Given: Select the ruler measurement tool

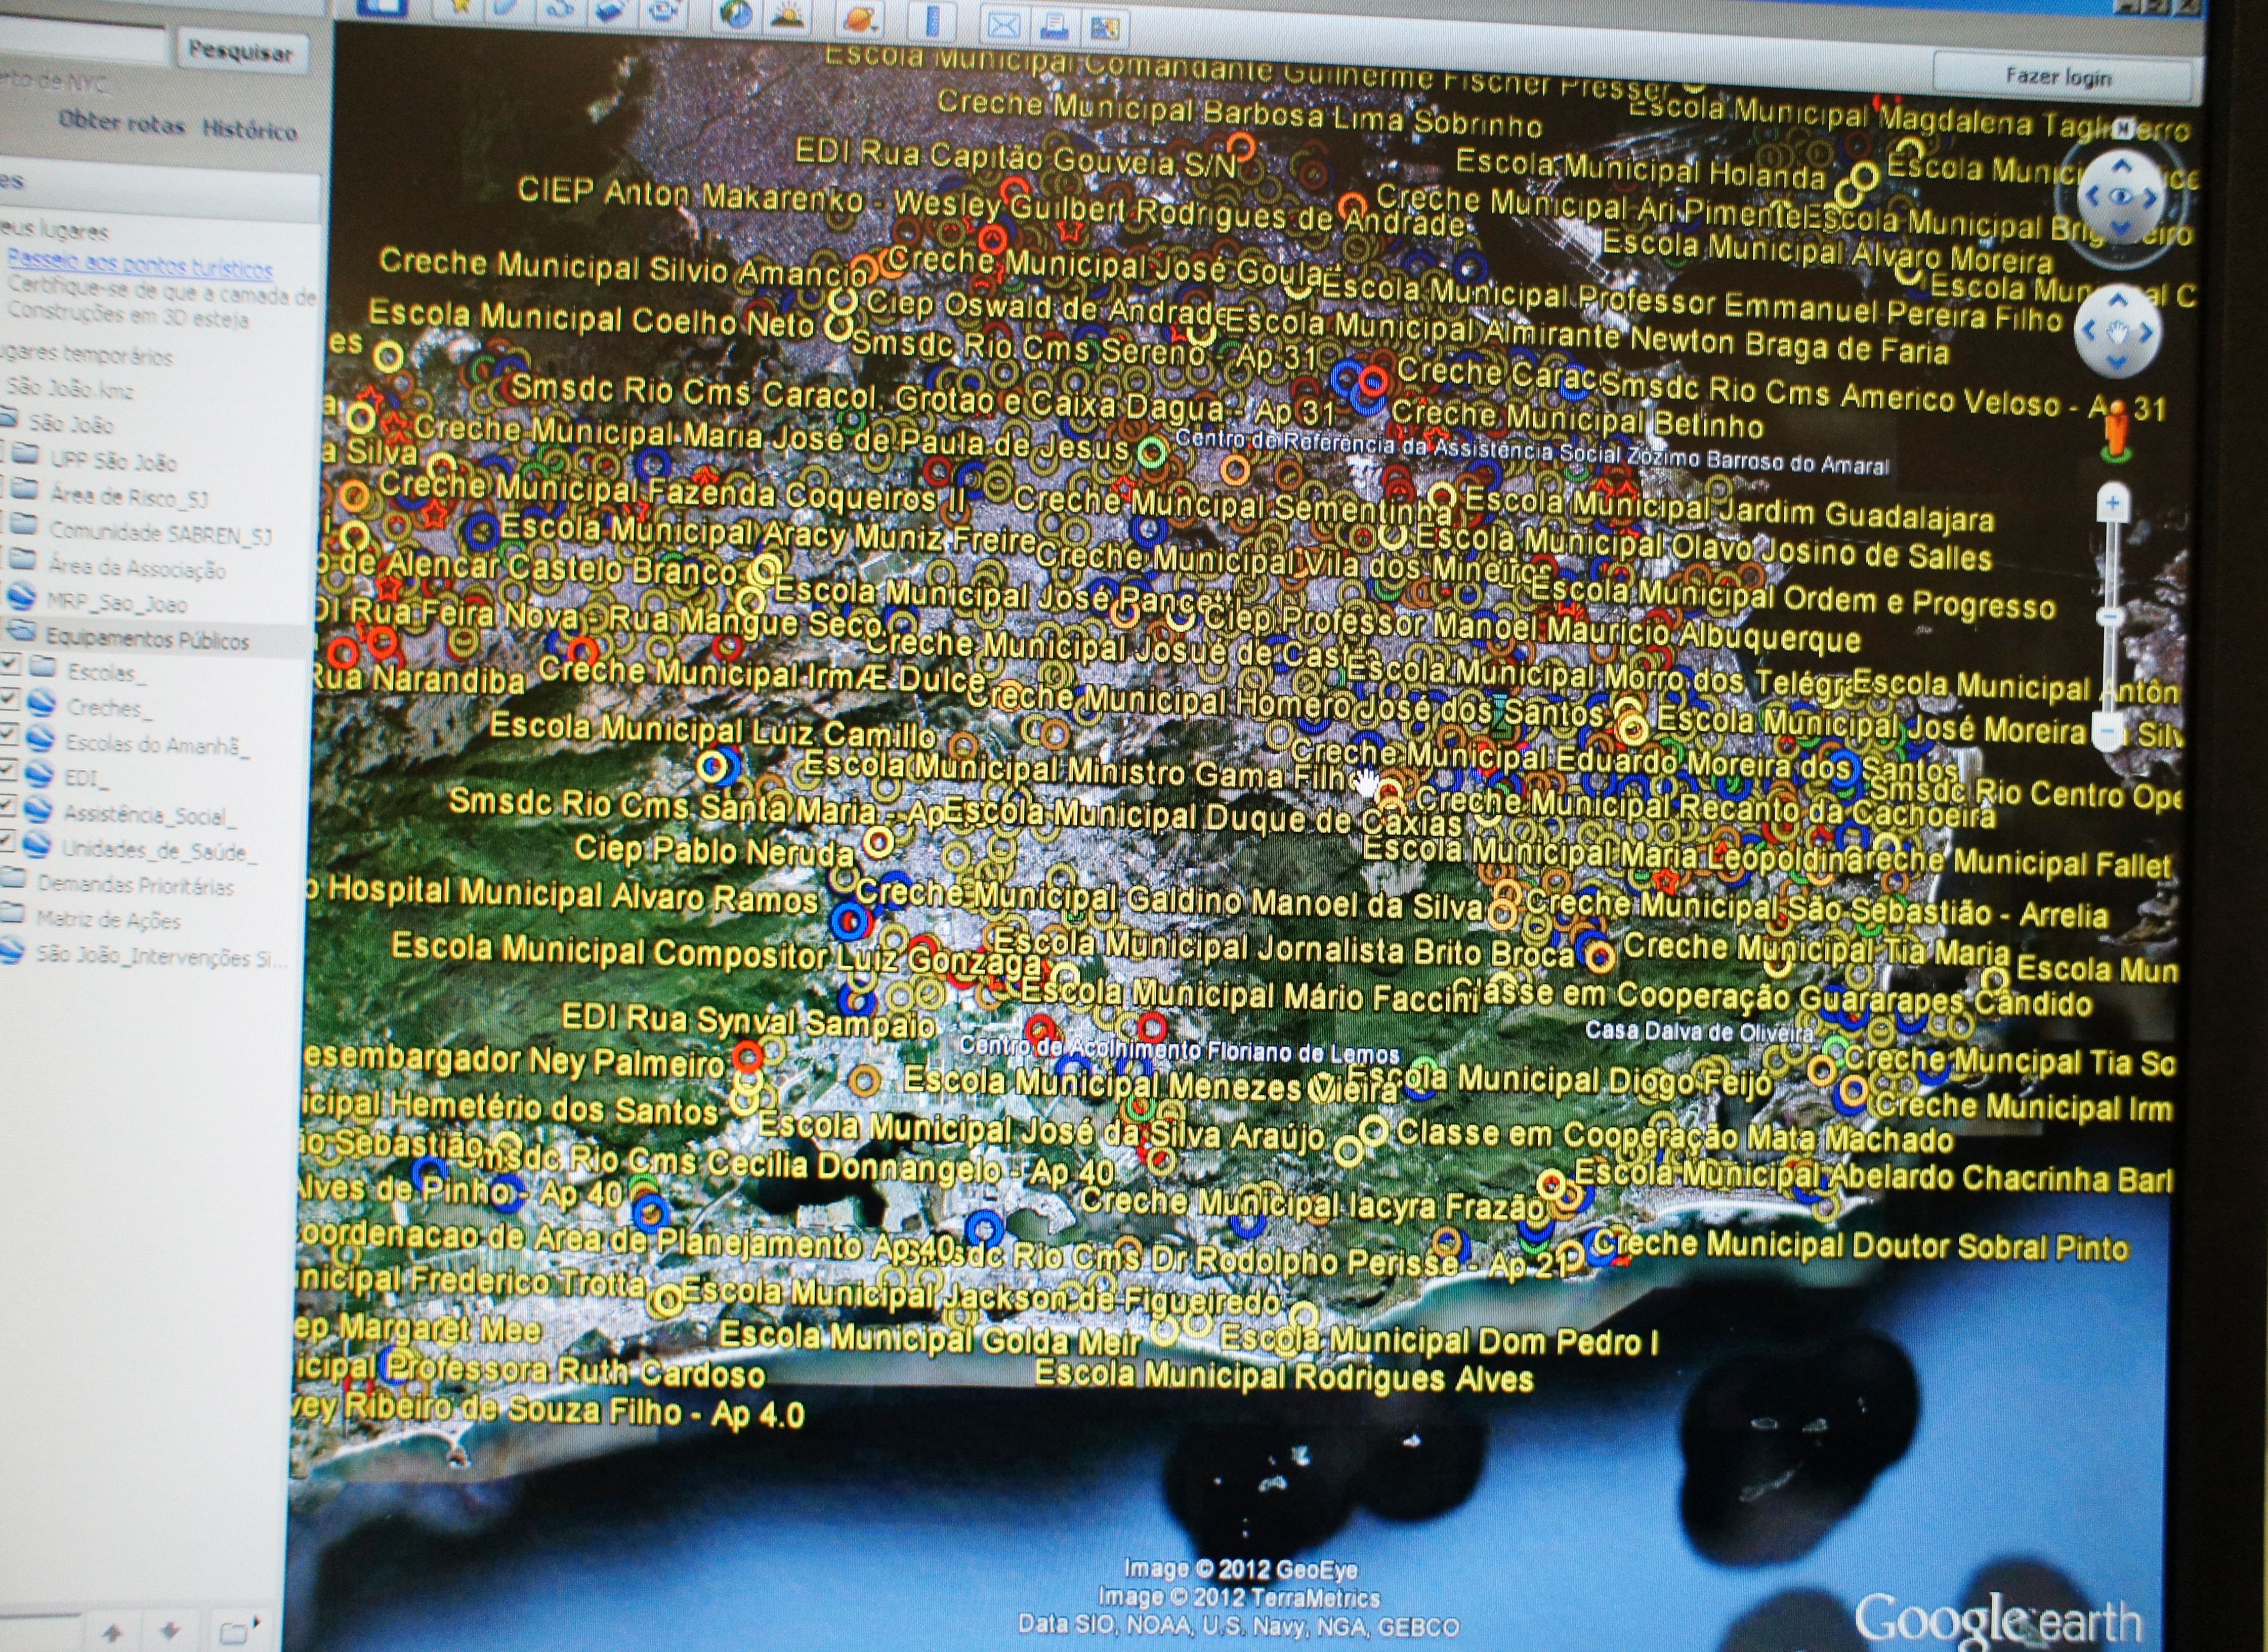Looking at the screenshot, I should tap(932, 21).
